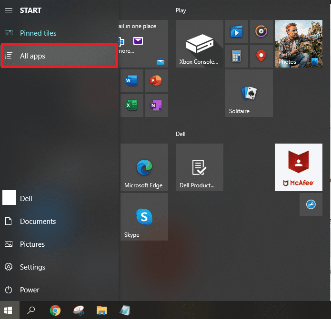Viewport: 331px width, 319px height.
Task: Open the Dell user account
Action: click(x=60, y=198)
